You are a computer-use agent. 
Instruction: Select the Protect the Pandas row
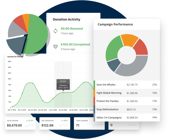pyautogui.click(x=127, y=101)
